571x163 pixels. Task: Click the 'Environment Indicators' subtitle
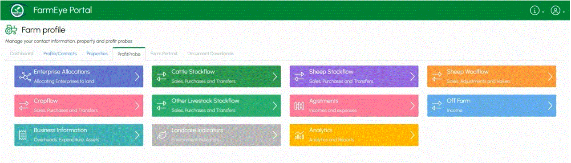pos(195,140)
